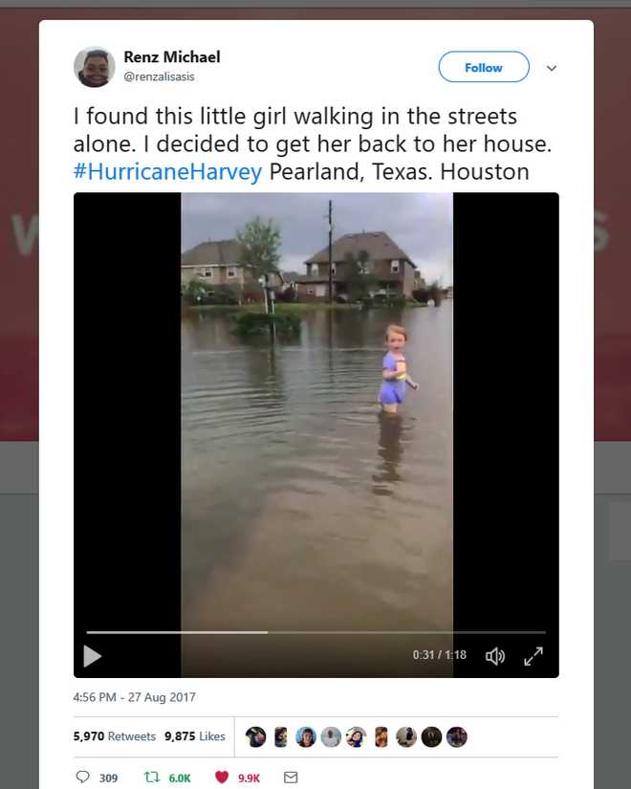Open Renz Michael's profile avatar
Screen dimensions: 631x789
[95, 67]
